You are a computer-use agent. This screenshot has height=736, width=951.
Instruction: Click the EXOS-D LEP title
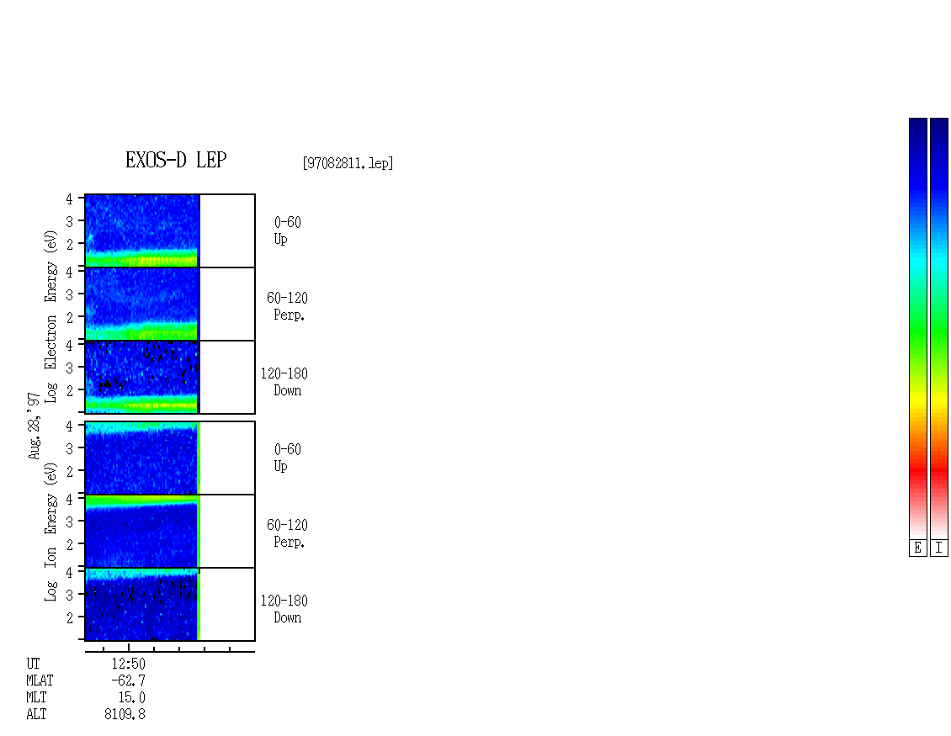coord(176,160)
